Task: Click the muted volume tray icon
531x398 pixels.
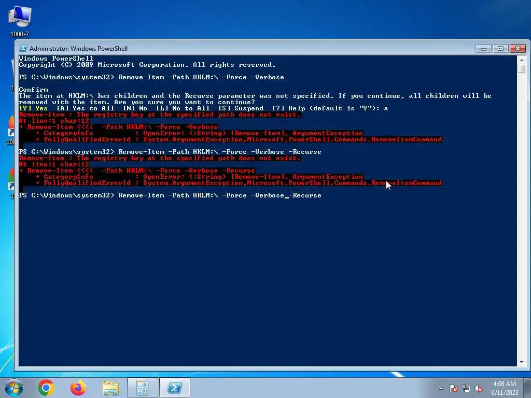Action: [x=479, y=388]
